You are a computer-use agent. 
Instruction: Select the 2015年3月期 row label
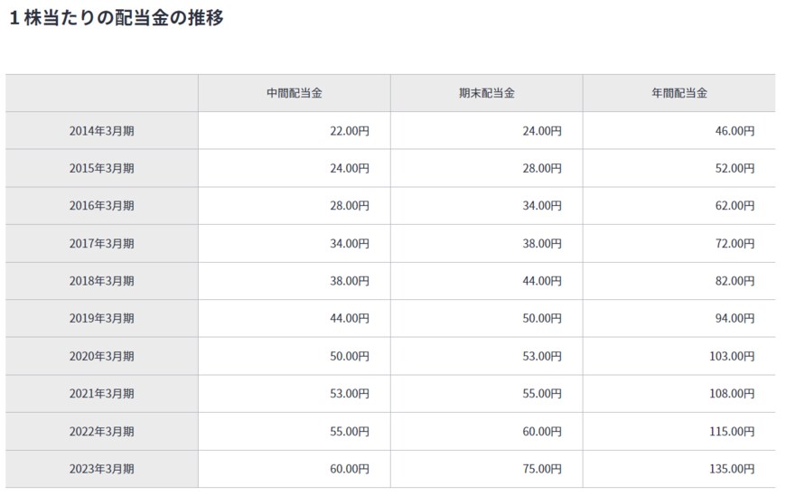pos(102,168)
